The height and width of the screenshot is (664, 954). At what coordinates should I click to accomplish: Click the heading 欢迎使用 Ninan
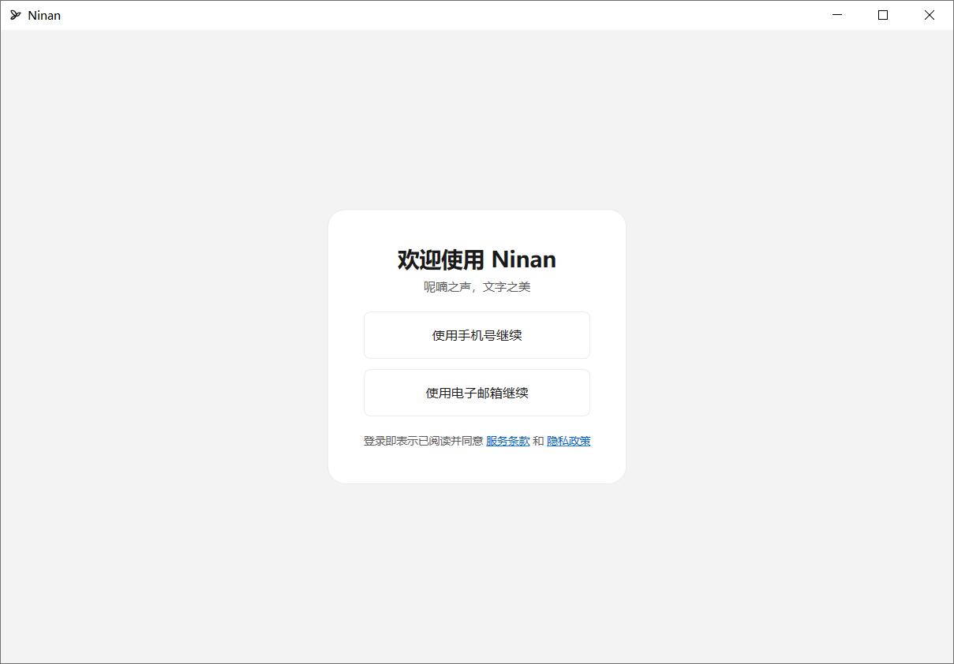(x=477, y=259)
